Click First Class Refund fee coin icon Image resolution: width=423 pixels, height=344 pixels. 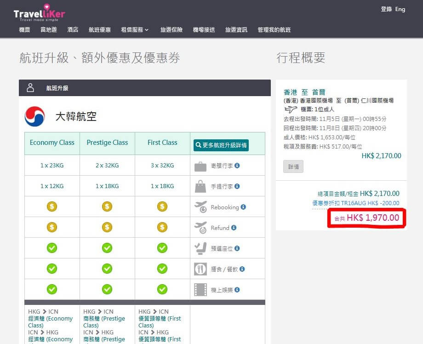coord(162,227)
